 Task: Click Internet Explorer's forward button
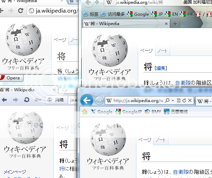(x=99, y=100)
